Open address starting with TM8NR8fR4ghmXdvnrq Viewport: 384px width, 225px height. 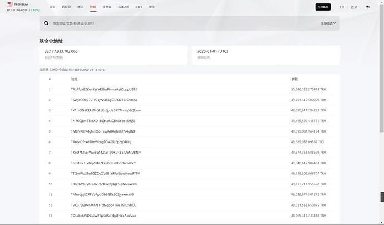(x=104, y=131)
